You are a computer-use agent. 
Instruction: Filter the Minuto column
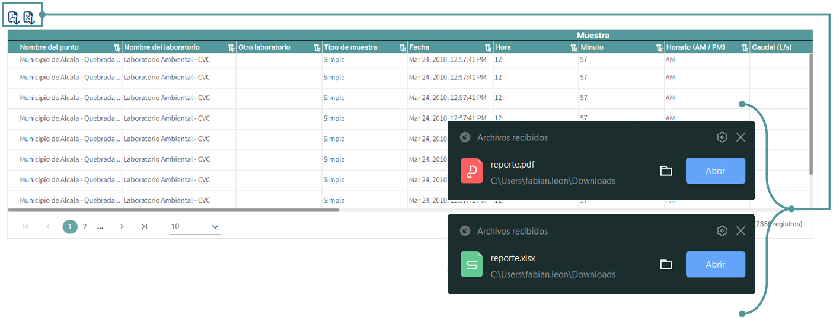(659, 47)
